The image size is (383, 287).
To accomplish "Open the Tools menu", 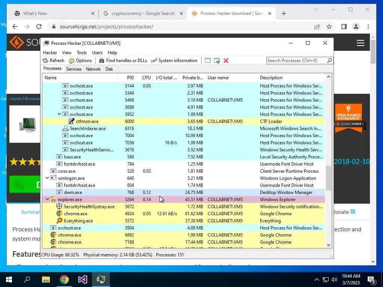I will coord(82,53).
